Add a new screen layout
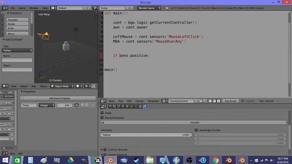Screen dimensions: 292x164 (x=85, y=8)
